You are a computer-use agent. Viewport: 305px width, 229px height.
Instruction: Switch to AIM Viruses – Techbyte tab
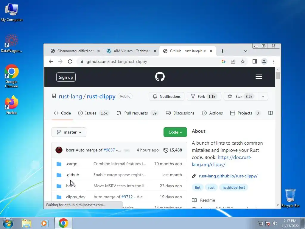pyautogui.click(x=131, y=51)
